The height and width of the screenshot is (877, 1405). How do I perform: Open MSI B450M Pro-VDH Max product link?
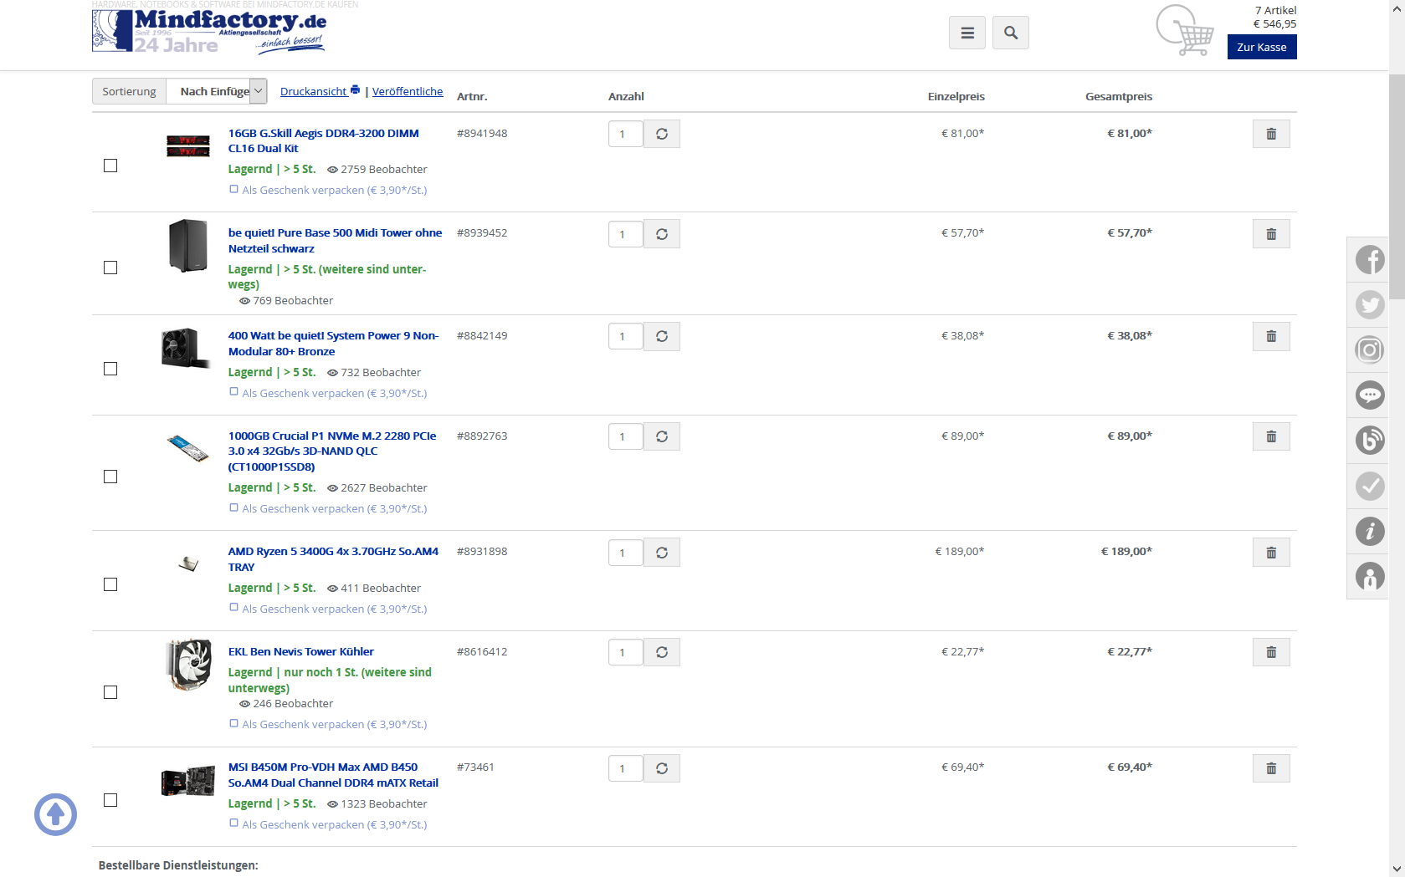click(x=333, y=774)
